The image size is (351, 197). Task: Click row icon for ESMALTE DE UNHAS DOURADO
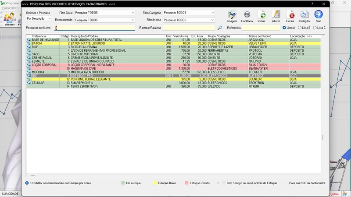[x=29, y=61]
